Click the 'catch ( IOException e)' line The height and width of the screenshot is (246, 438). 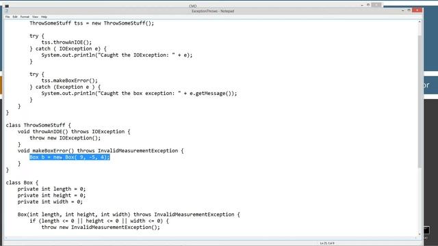pos(68,49)
